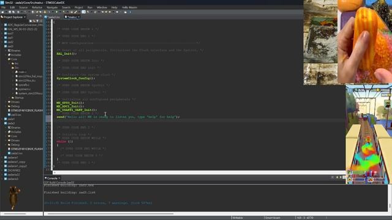392x220 pixels.
Task: Select HAL_WS project in explorer
Action: tap(21, 29)
